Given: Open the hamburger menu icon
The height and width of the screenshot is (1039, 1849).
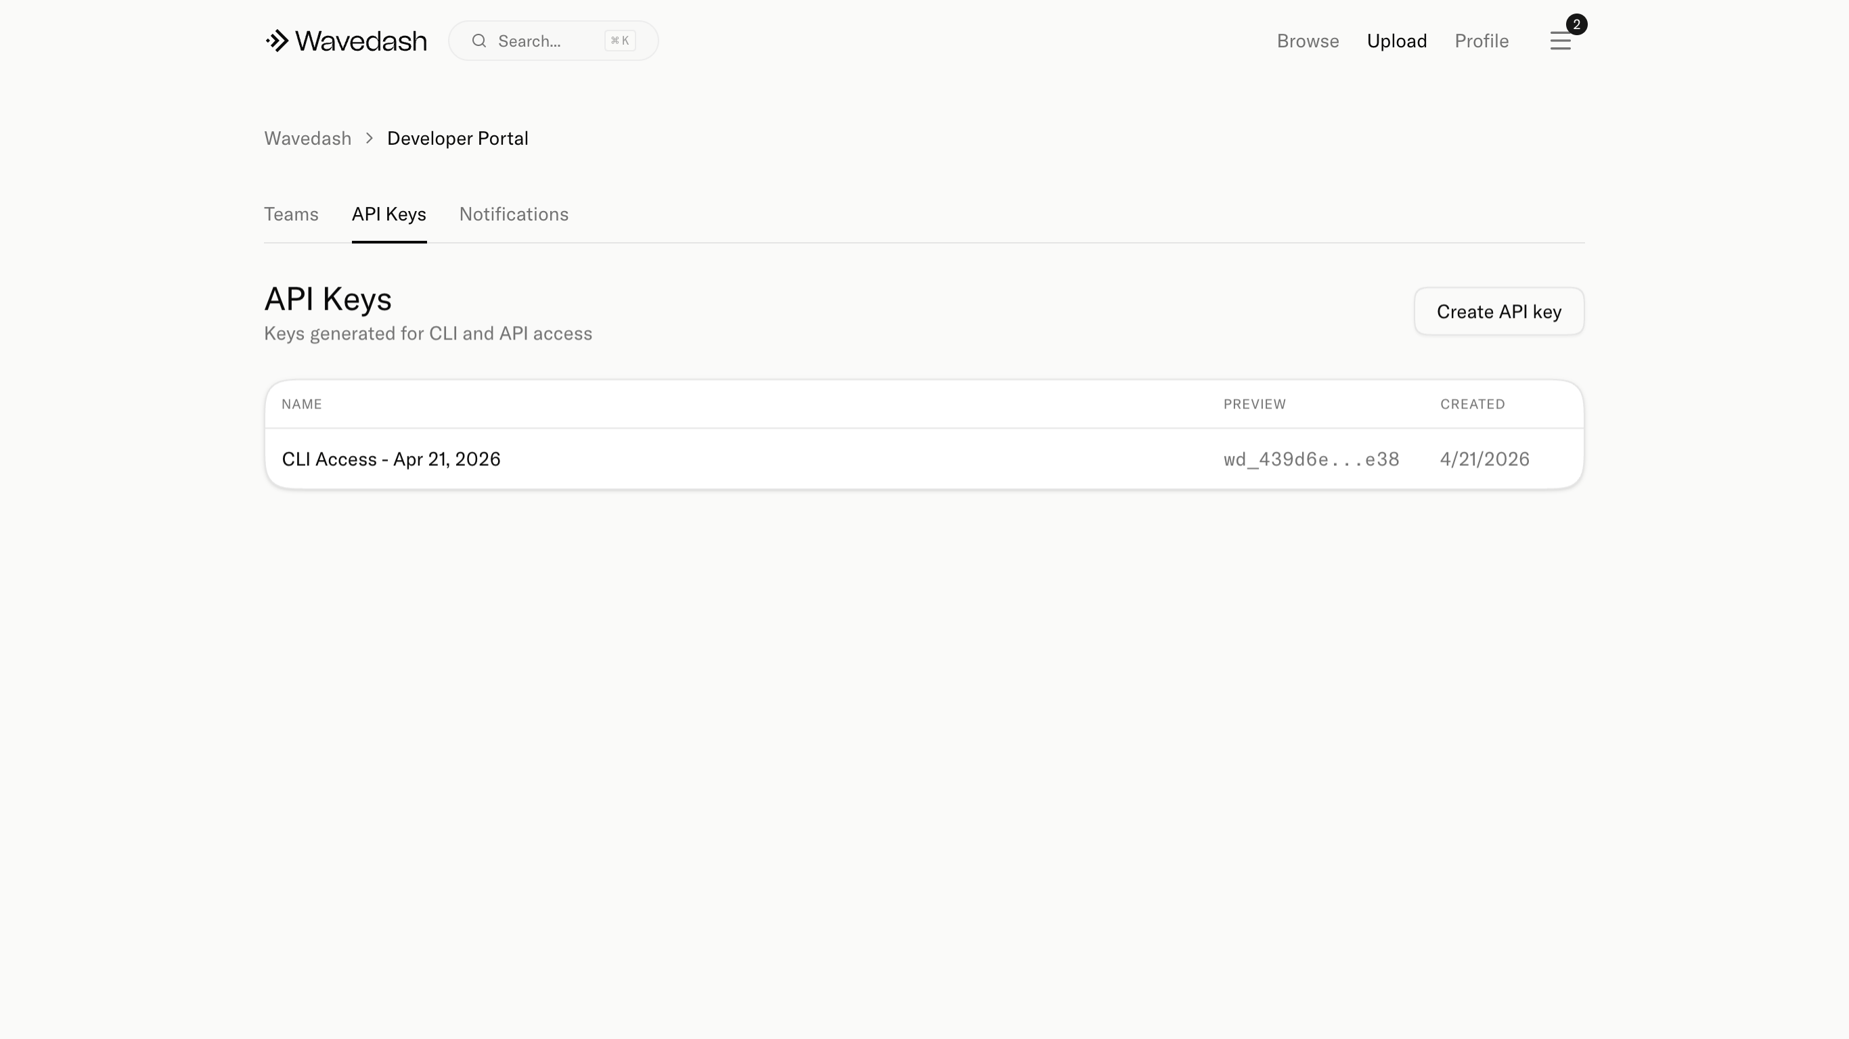Looking at the screenshot, I should point(1560,42).
